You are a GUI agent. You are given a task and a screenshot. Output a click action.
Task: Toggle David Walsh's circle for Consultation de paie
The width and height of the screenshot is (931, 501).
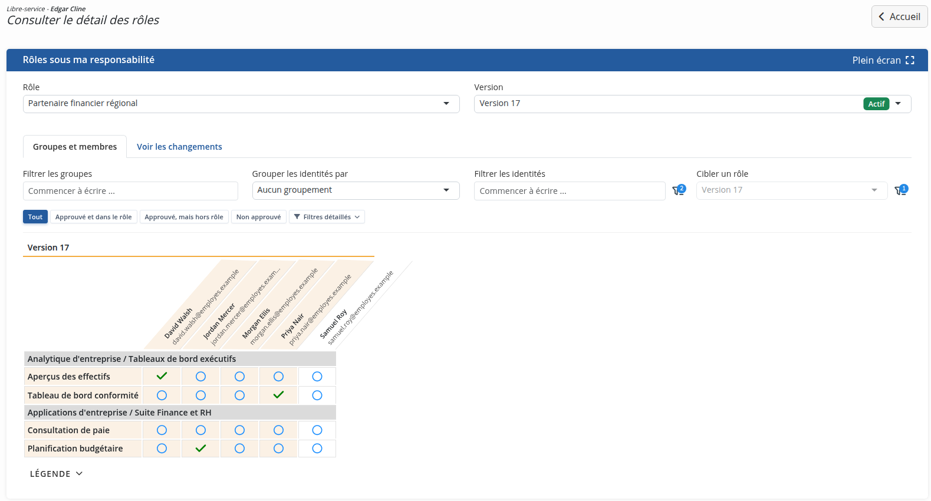162,430
